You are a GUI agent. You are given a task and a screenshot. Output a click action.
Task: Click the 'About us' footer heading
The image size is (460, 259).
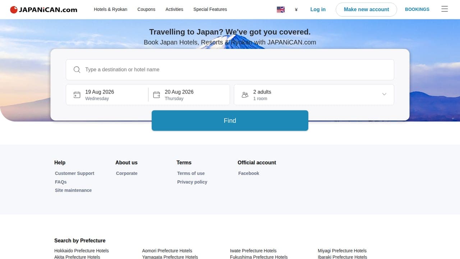click(x=126, y=163)
